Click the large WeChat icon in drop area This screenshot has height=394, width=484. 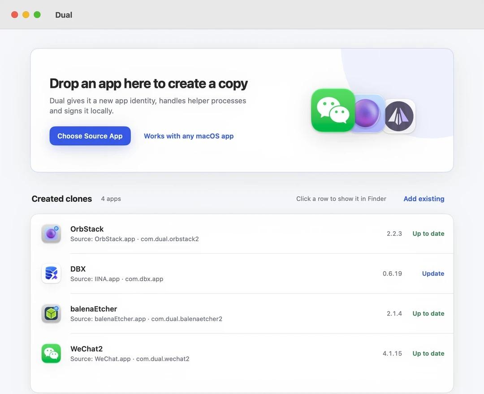point(333,110)
